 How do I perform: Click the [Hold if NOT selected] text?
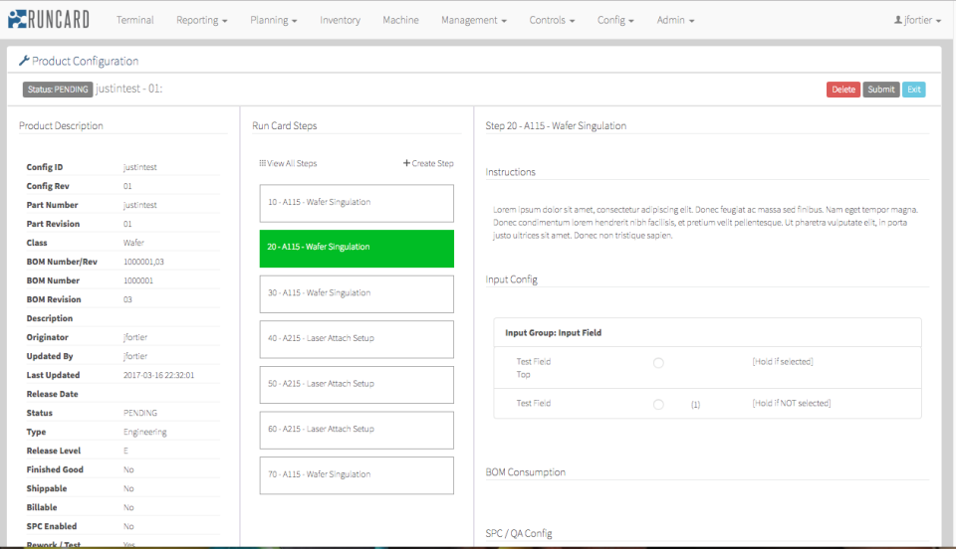coord(791,403)
